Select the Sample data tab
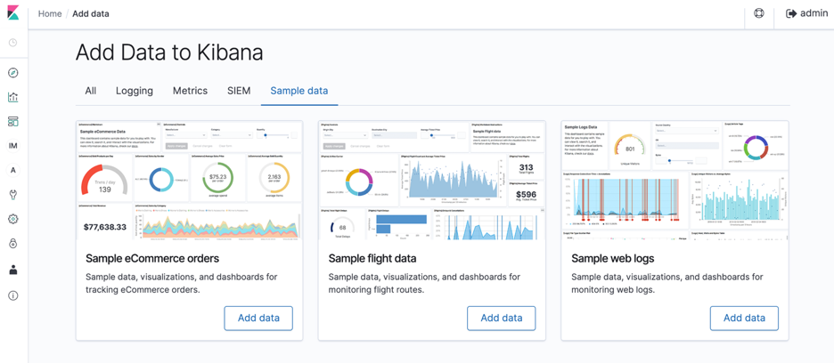Screen dimensions: 834x363 click(298, 91)
